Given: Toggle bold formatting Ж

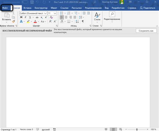Looking at the screenshot, I should click(21, 17).
